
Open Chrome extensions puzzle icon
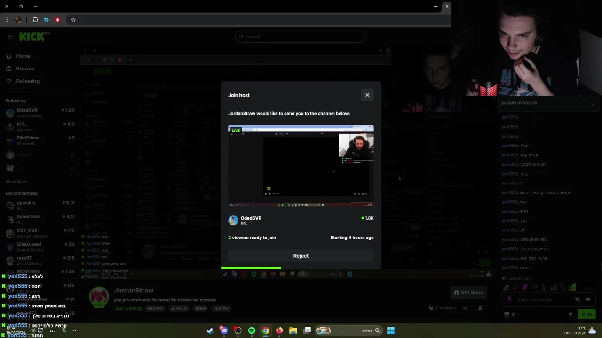(35, 20)
